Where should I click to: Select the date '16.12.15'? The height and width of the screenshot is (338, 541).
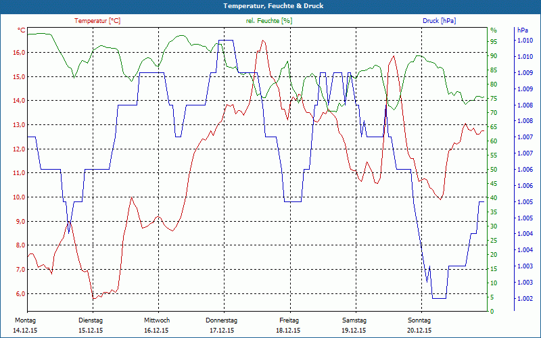tap(156, 331)
